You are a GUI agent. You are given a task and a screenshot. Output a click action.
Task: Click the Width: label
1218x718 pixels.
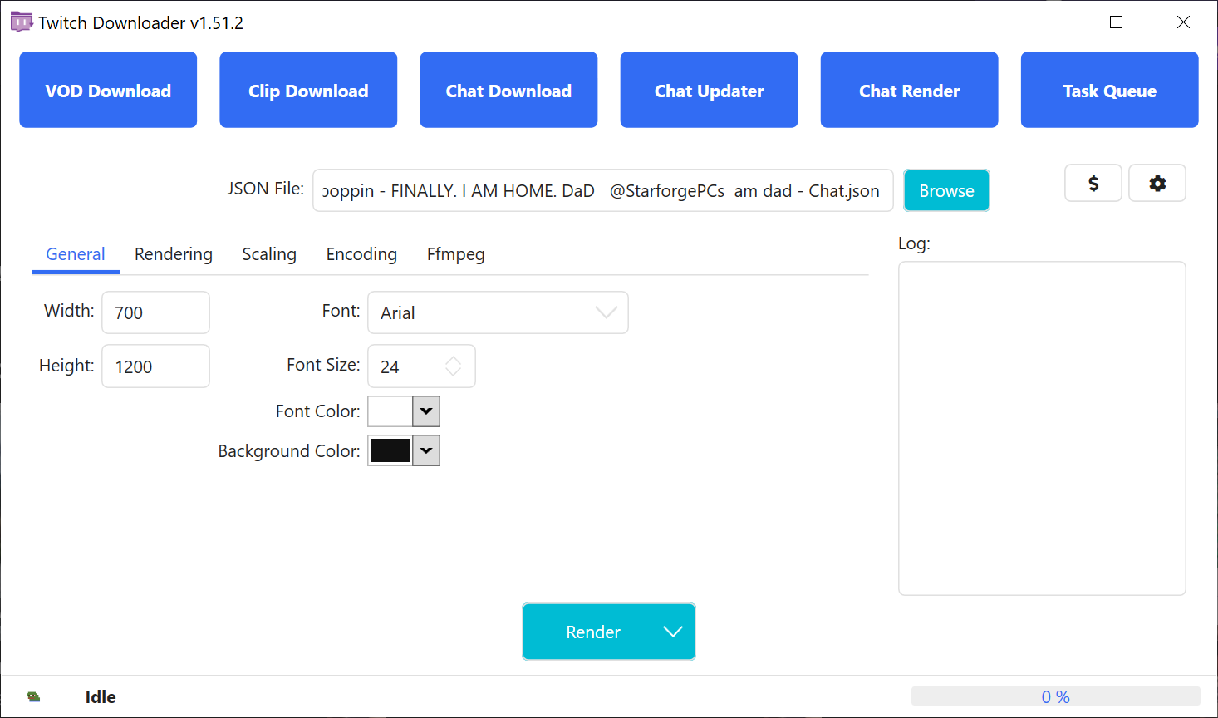[69, 311]
